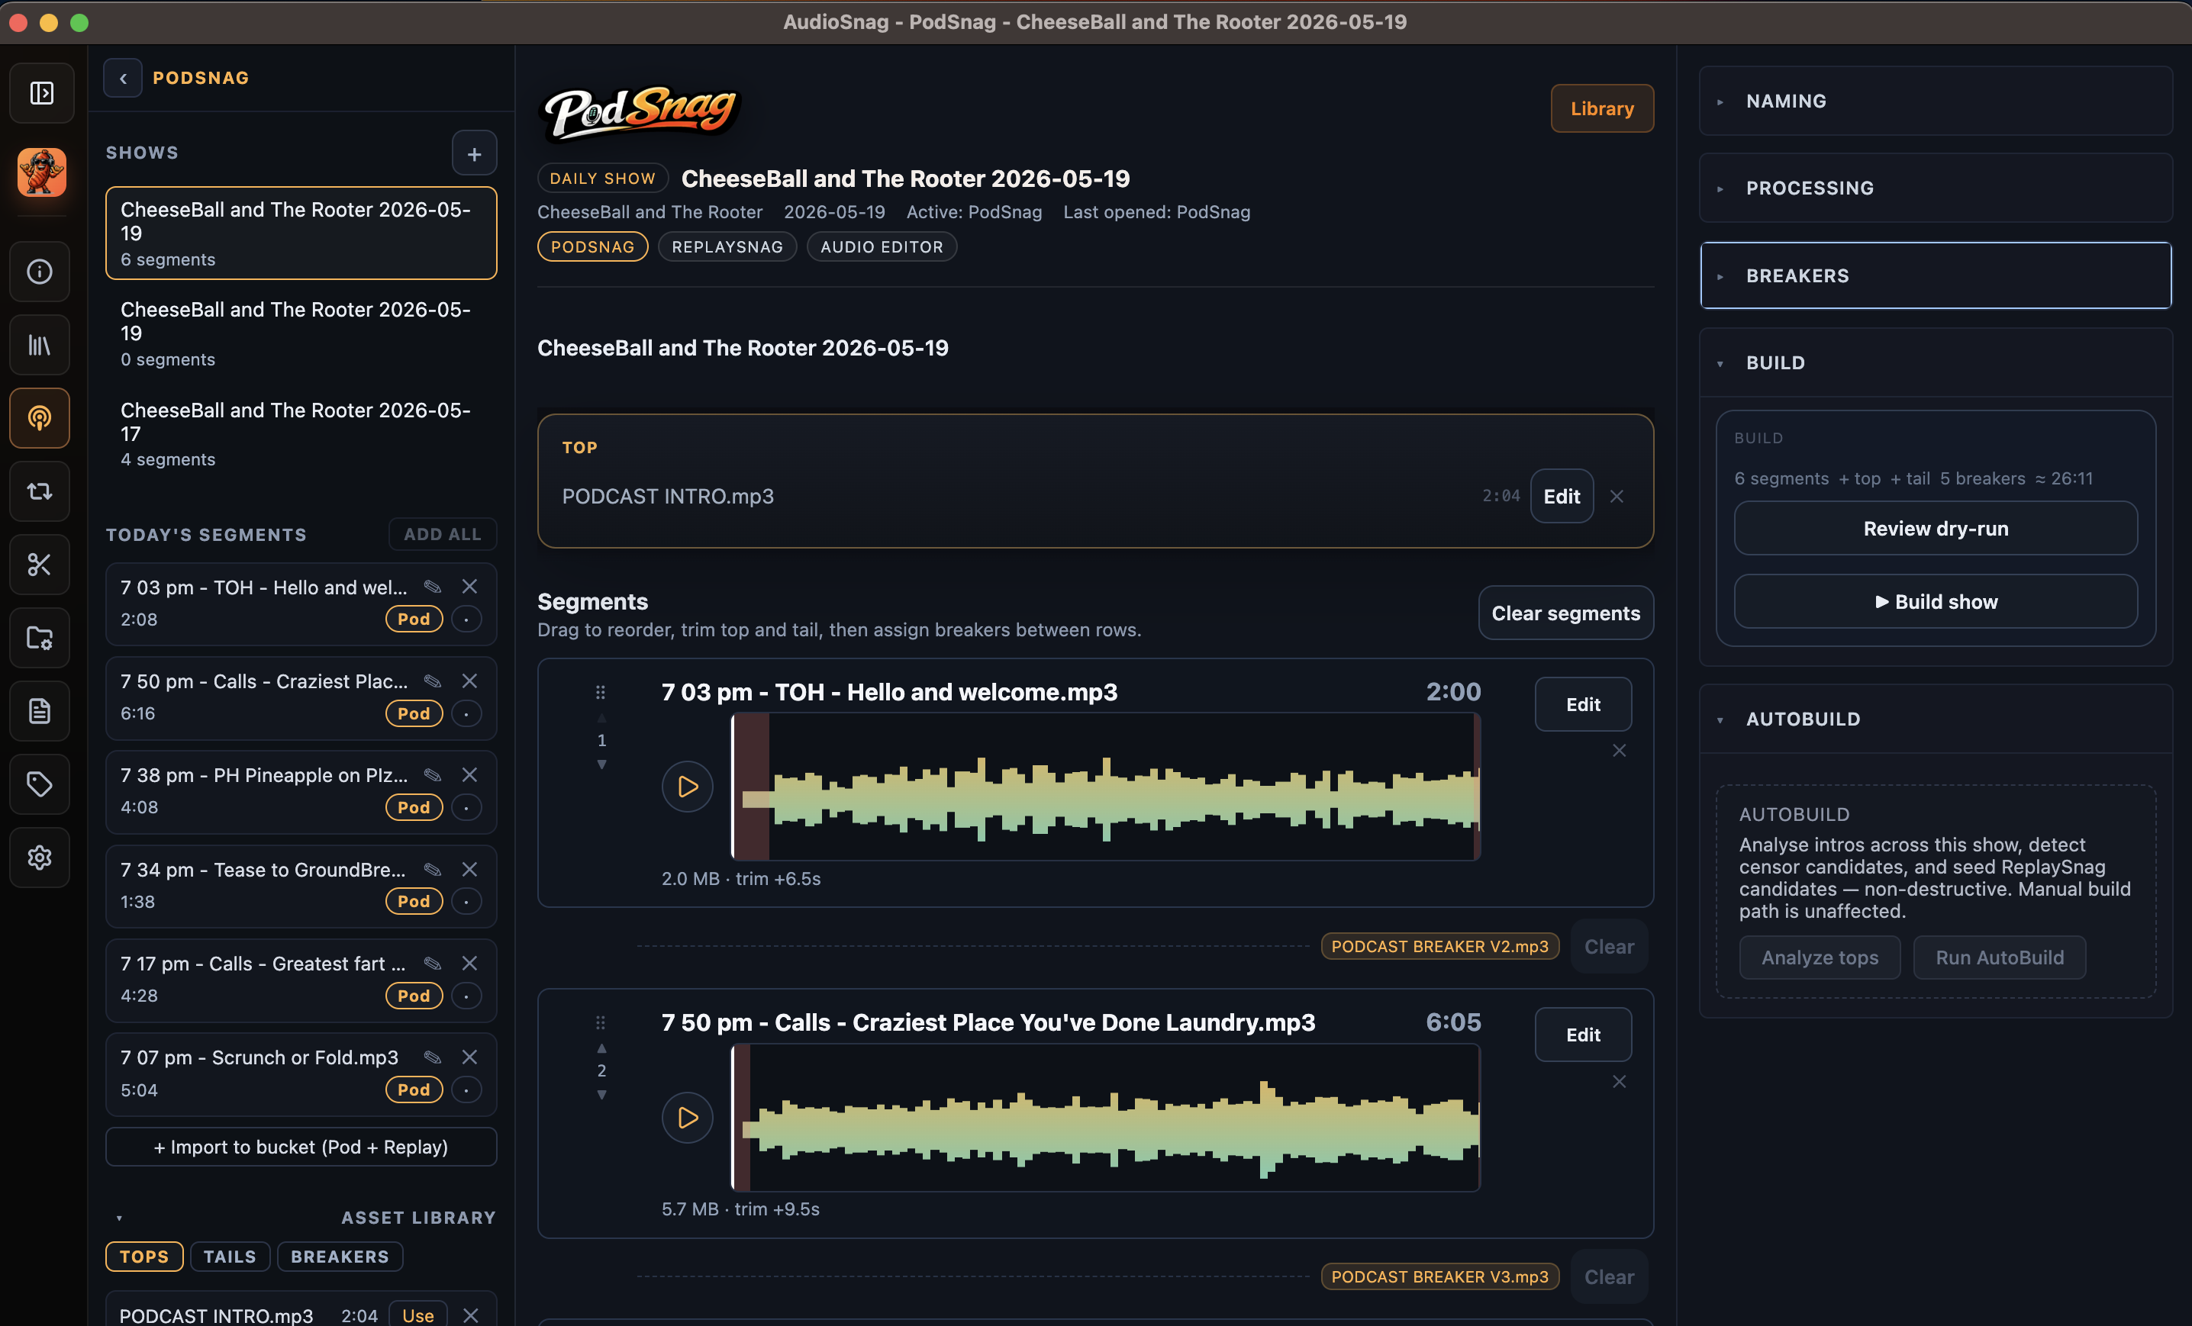Open the tag icon in the sidebar

click(x=40, y=784)
